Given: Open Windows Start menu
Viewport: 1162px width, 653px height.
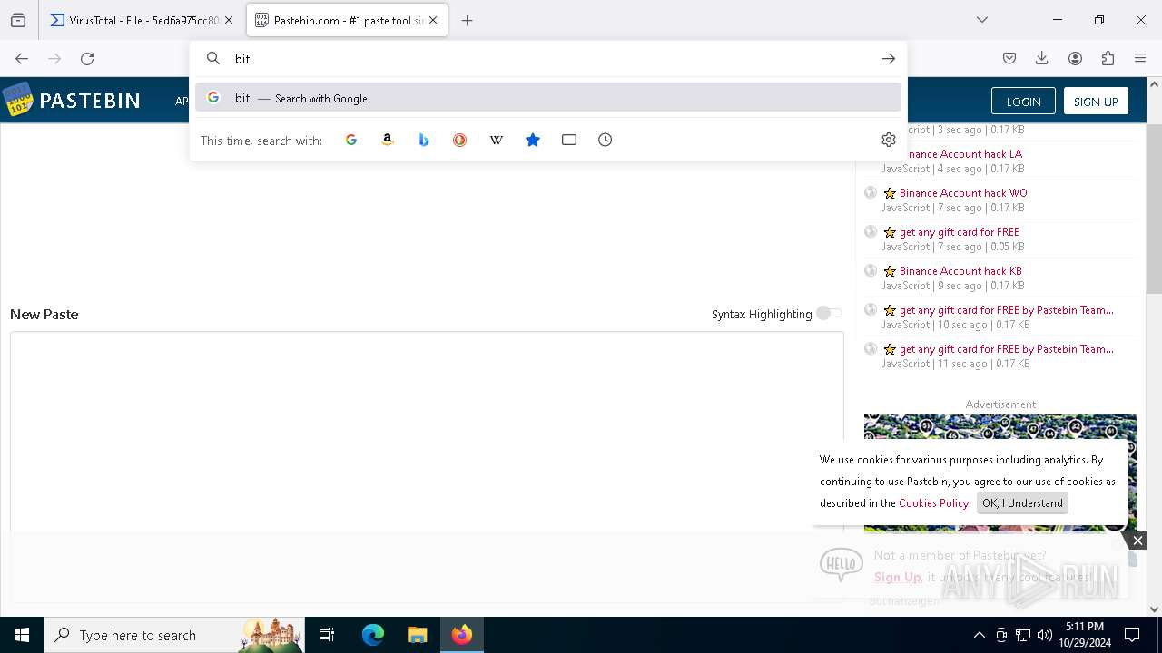Looking at the screenshot, I should click(22, 635).
